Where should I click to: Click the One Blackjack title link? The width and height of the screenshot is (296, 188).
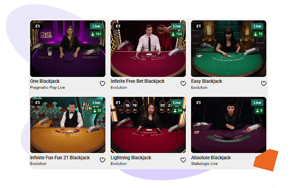45,81
